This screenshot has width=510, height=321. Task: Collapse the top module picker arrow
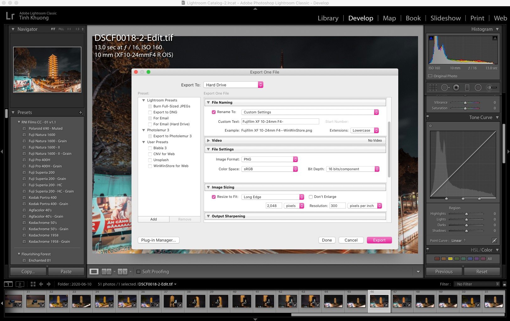click(x=255, y=9)
